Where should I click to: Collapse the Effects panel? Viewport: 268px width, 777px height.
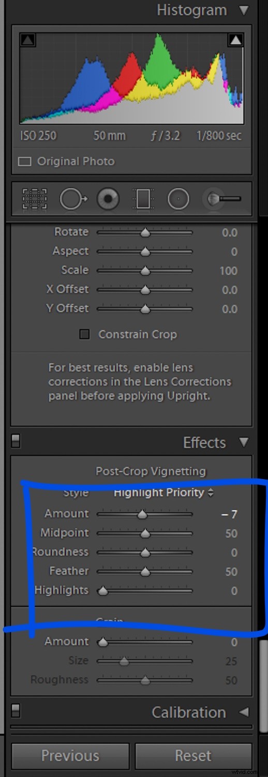pos(244,443)
